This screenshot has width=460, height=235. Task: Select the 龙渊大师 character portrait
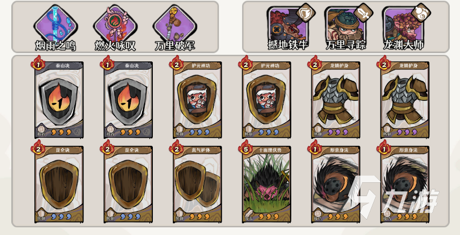coord(403,26)
